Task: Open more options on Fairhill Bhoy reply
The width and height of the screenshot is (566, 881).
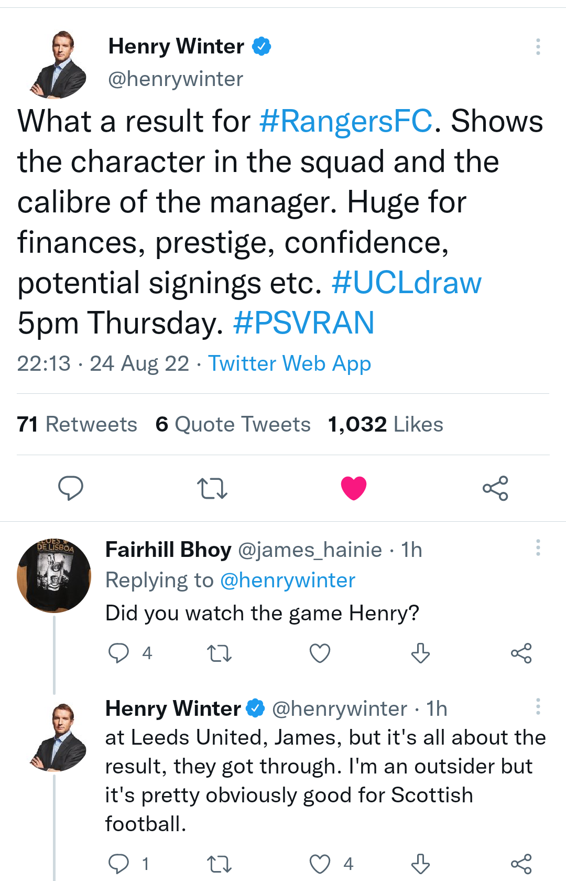Action: 538,547
